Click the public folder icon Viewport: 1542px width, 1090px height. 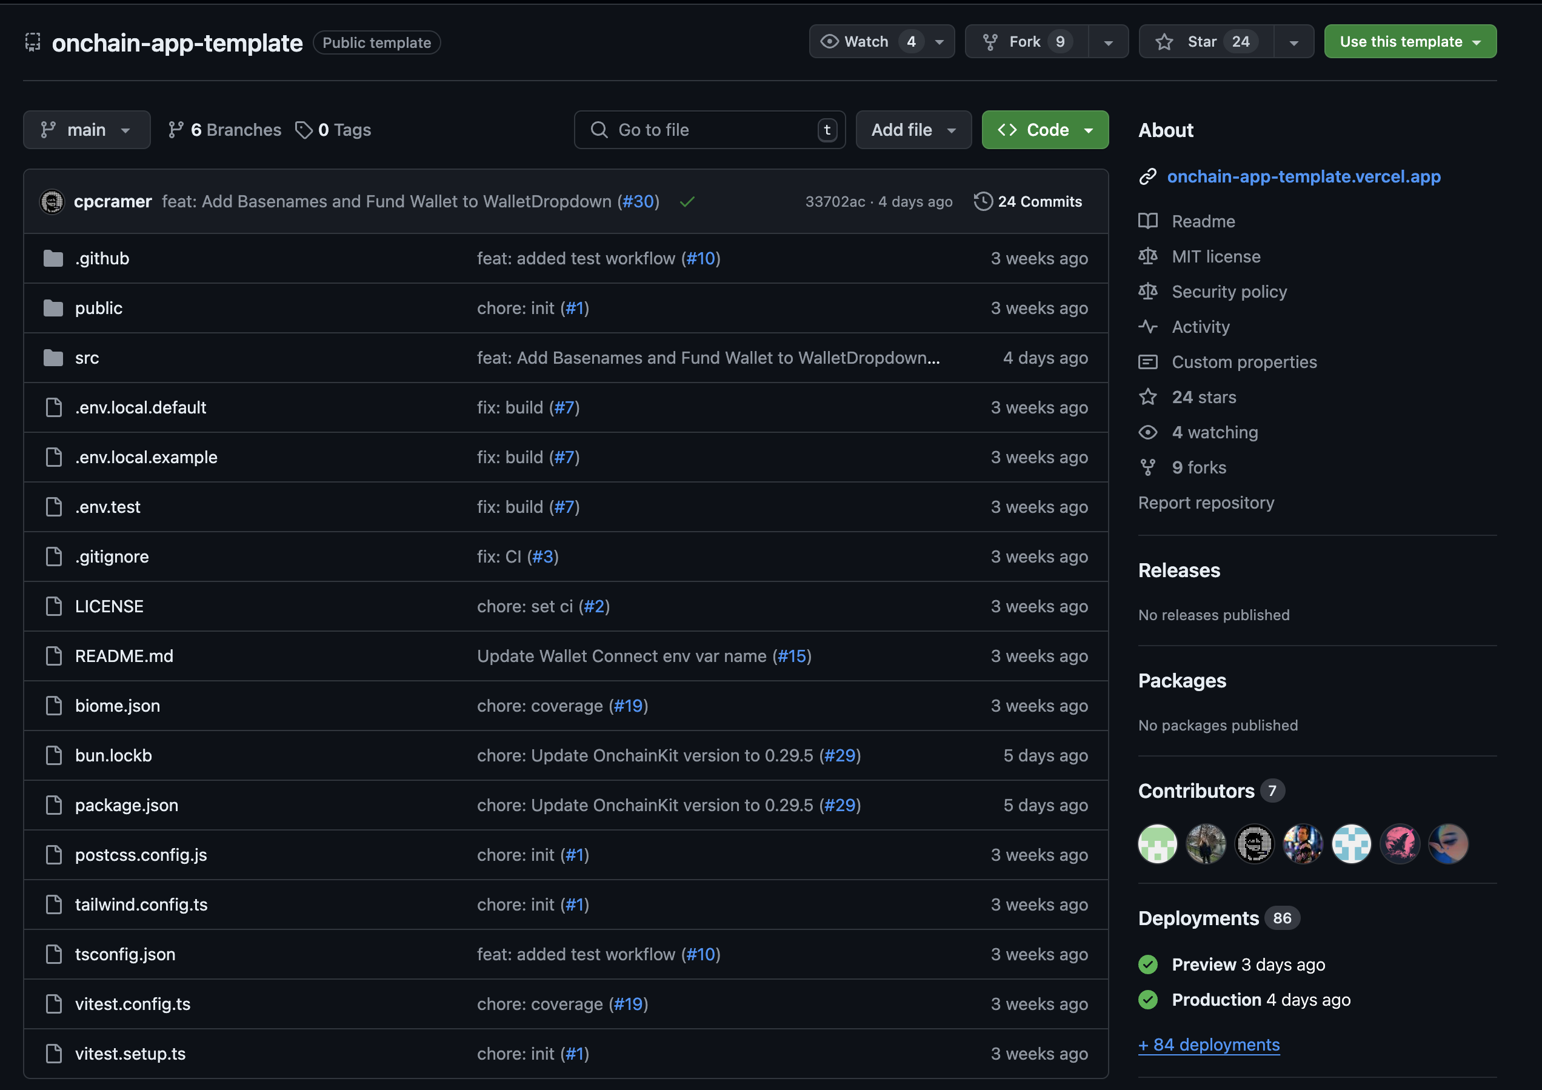(x=53, y=308)
